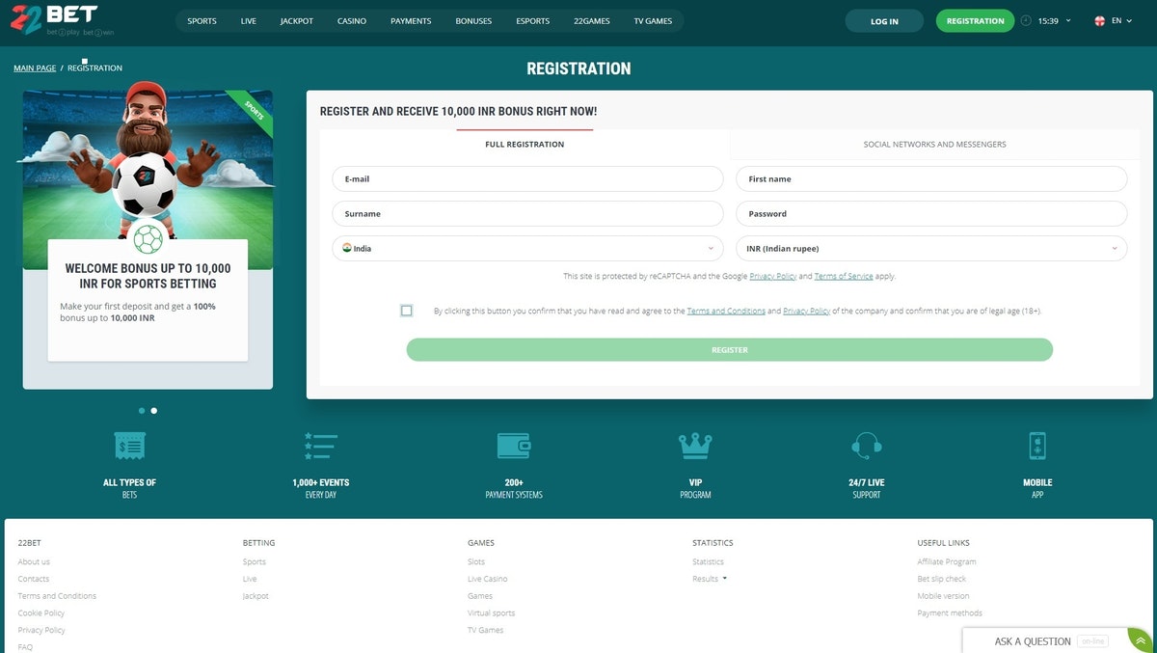Image resolution: width=1157 pixels, height=653 pixels.
Task: Open the FAQ footer link
Action: (25, 647)
